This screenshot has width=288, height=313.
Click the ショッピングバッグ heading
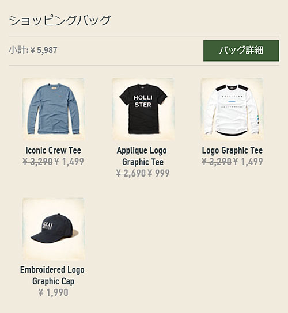pos(59,21)
